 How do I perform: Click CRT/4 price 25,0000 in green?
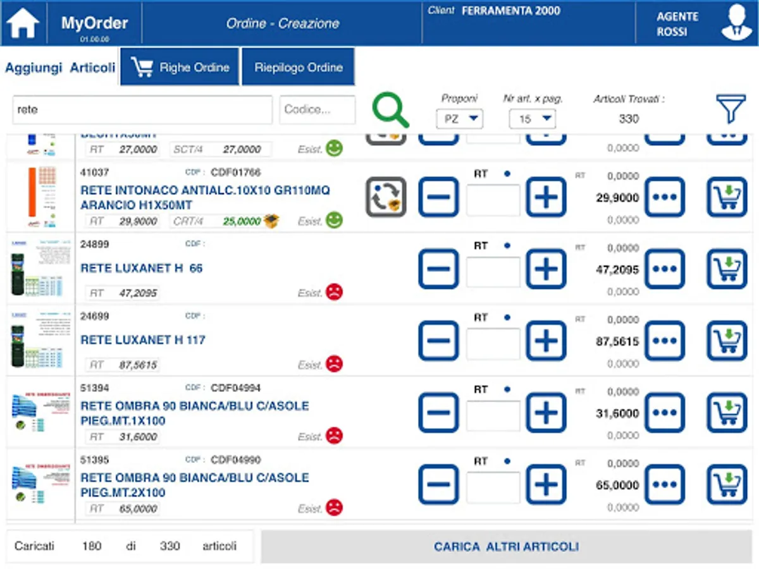click(x=242, y=221)
